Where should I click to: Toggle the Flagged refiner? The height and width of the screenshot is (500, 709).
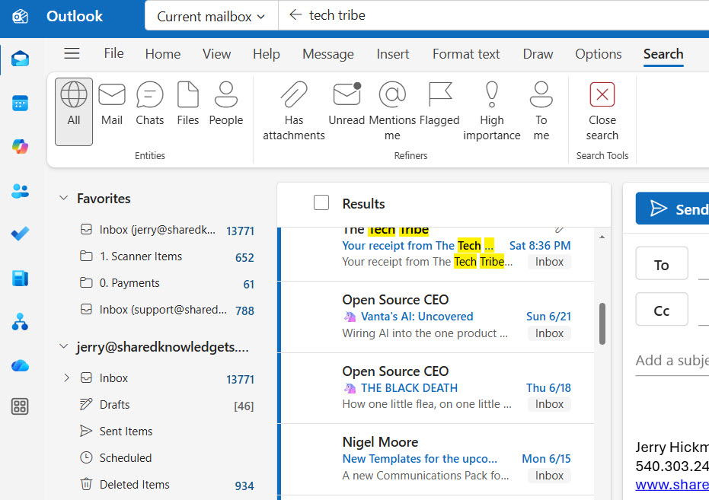pos(439,104)
